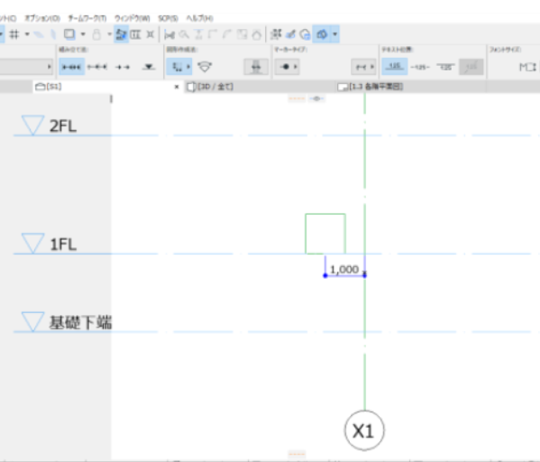Toggle text position above dimension line

394,67
